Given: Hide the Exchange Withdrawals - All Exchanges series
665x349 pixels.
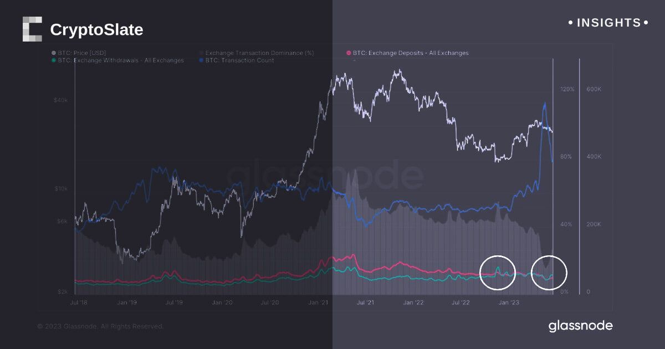Looking at the screenshot, I should [x=120, y=60].
